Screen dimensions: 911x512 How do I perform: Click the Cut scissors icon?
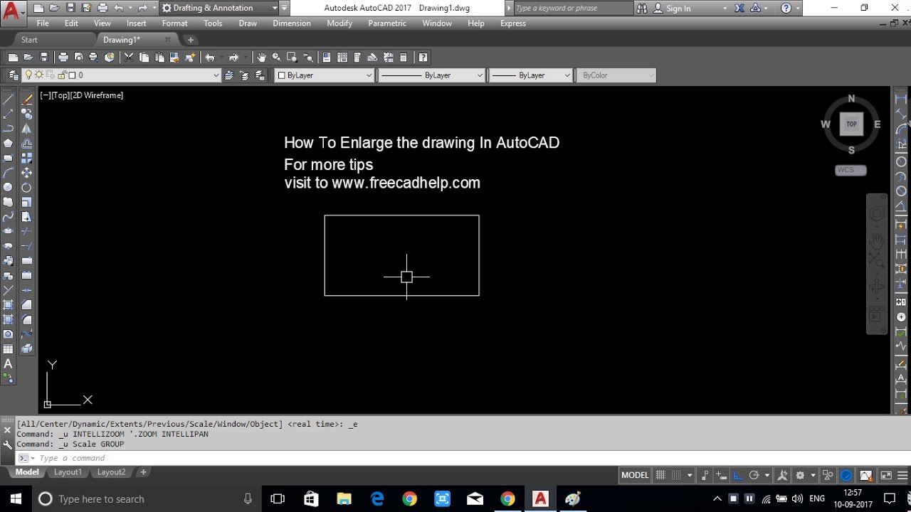tap(129, 57)
